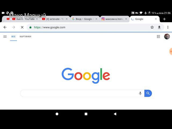Open Chrome three-dot overflow menu
This screenshot has width=172, height=129.
click(168, 27)
